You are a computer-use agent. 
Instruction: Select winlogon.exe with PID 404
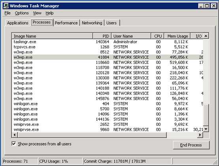[x=108, y=104]
